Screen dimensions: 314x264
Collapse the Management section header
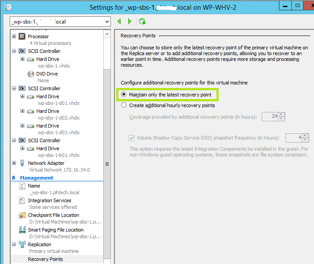pyautogui.click(x=13, y=178)
